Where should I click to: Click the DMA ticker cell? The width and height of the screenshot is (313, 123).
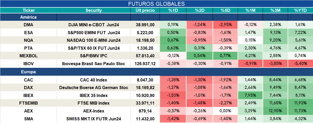pyautogui.click(x=28, y=25)
